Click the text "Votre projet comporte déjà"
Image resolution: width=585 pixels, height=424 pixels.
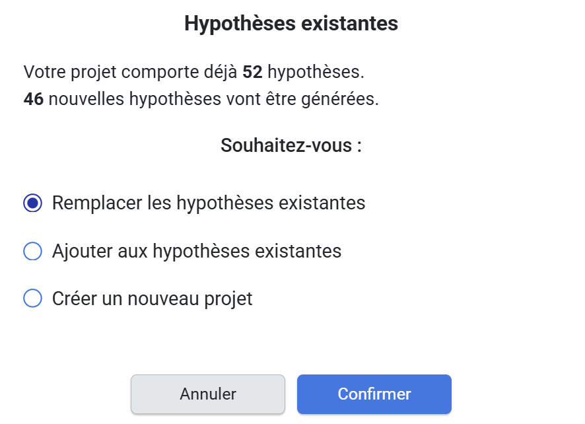[131, 71]
